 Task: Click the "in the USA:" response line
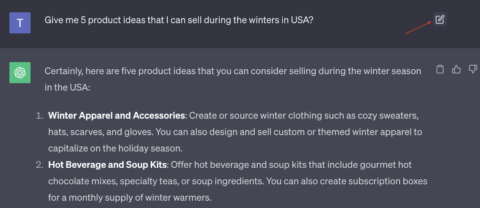(x=67, y=87)
